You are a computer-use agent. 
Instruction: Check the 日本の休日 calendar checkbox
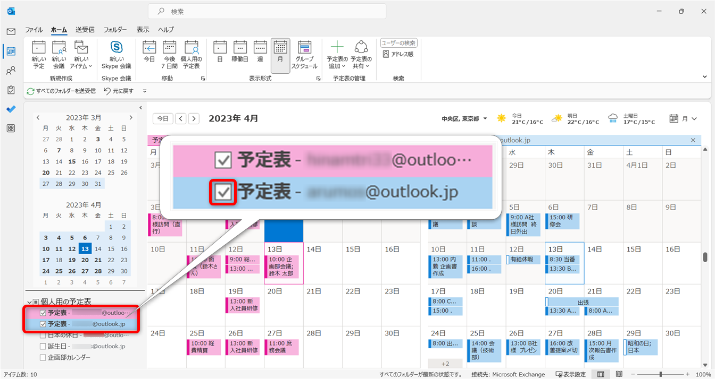click(43, 335)
